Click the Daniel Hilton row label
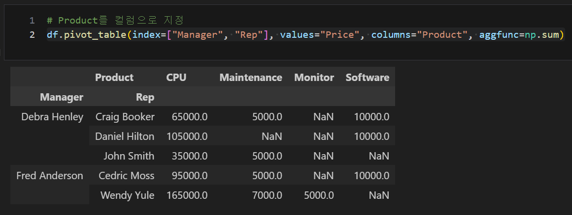Screen dimensions: 572x215 tap(125, 136)
